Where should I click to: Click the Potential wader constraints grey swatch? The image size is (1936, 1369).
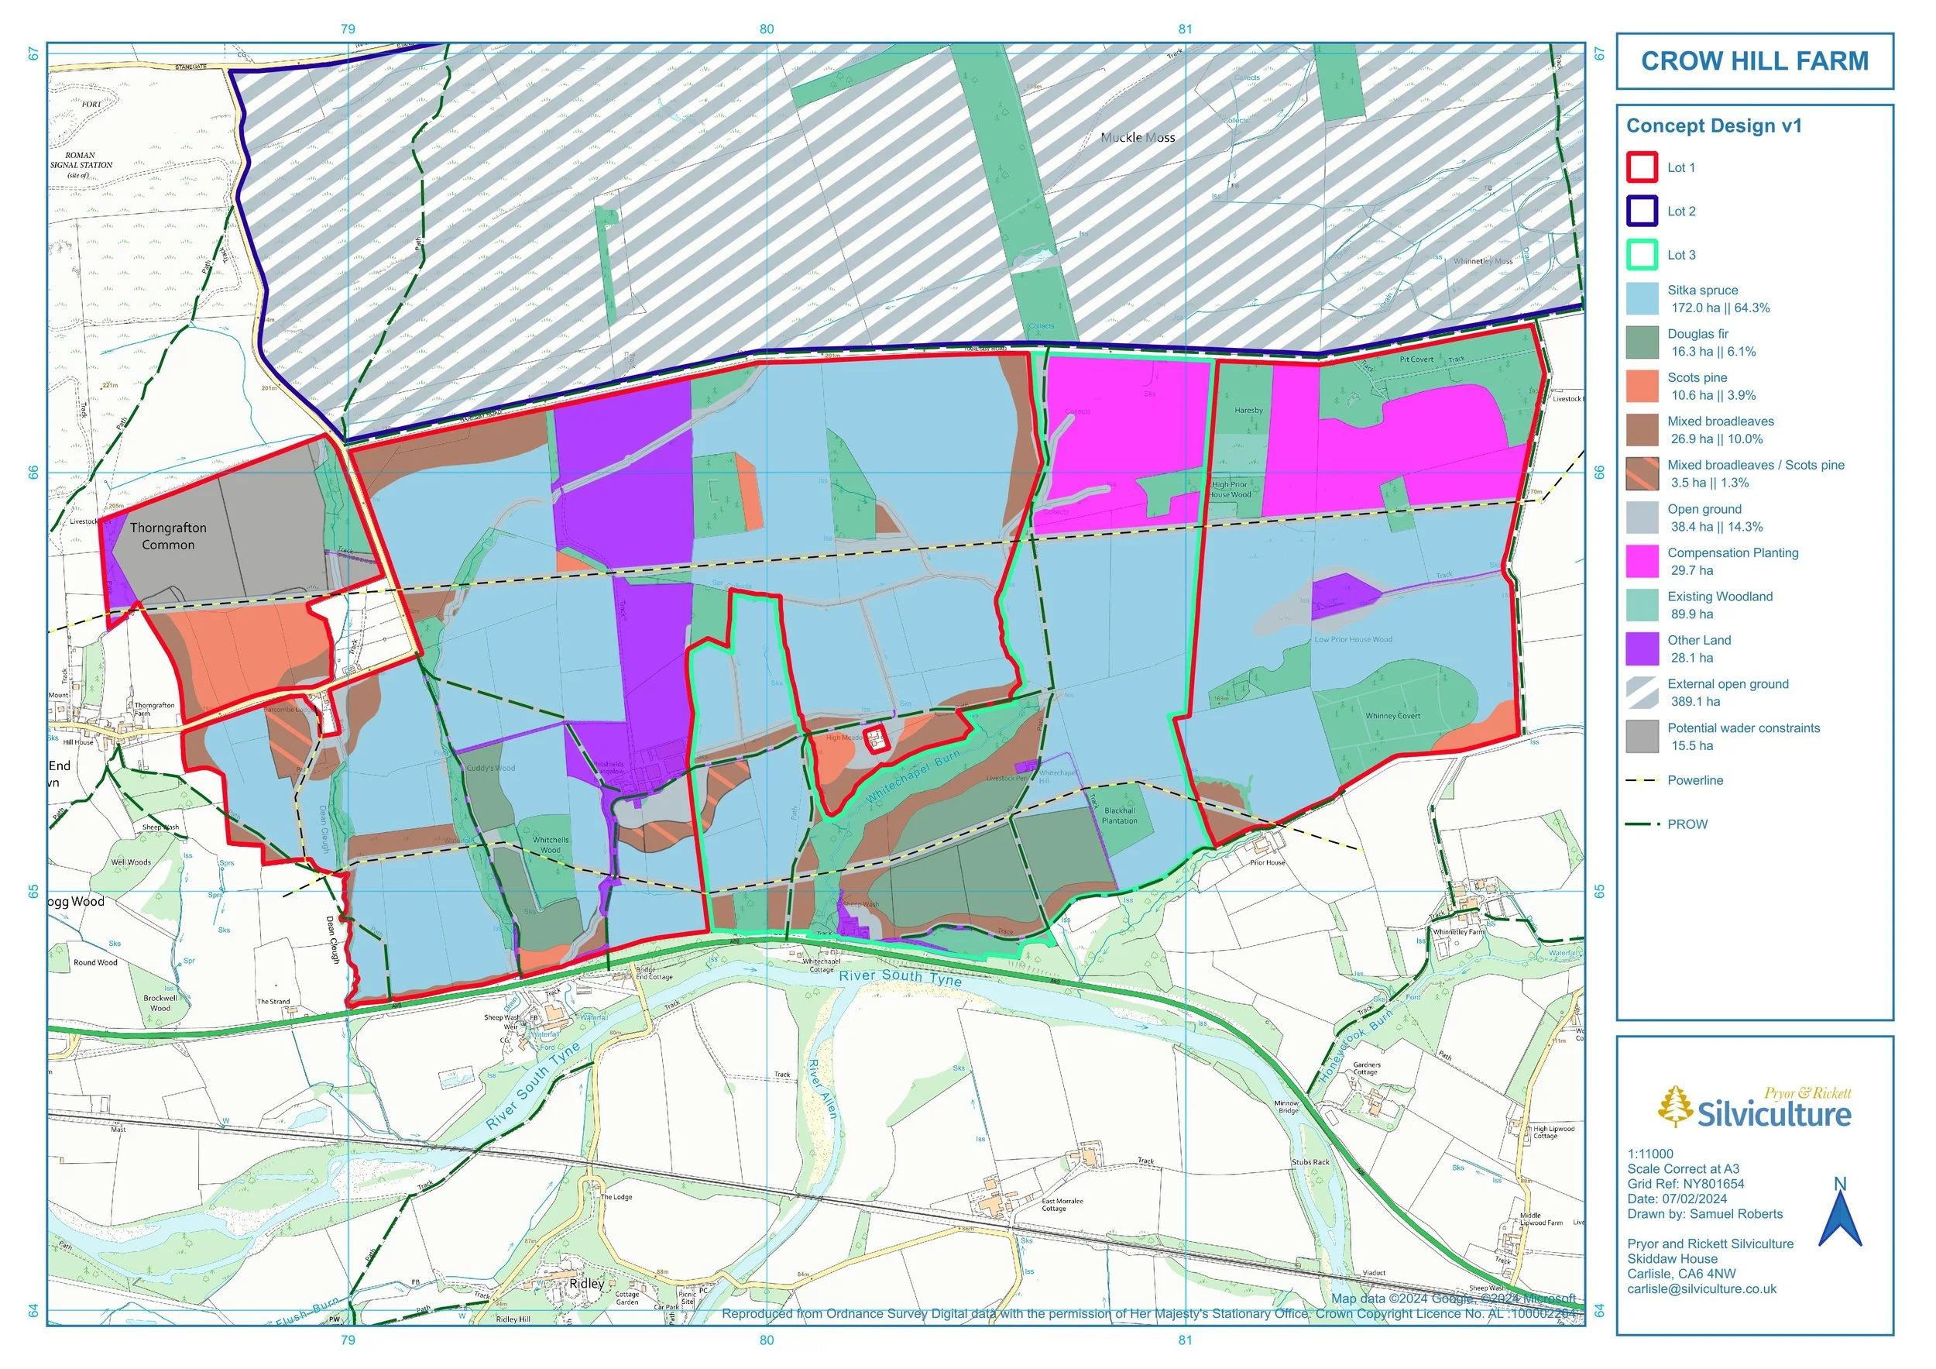[x=1642, y=736]
